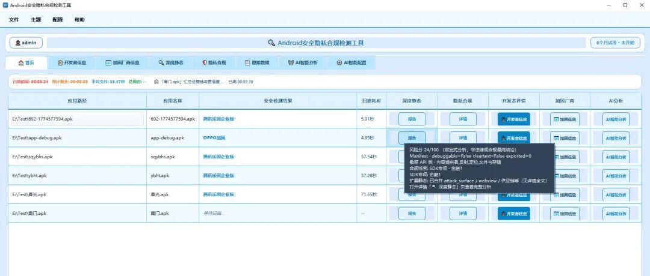Run AI智能分析 for sqybhs.apk
650x276 pixels.
(x=616, y=157)
